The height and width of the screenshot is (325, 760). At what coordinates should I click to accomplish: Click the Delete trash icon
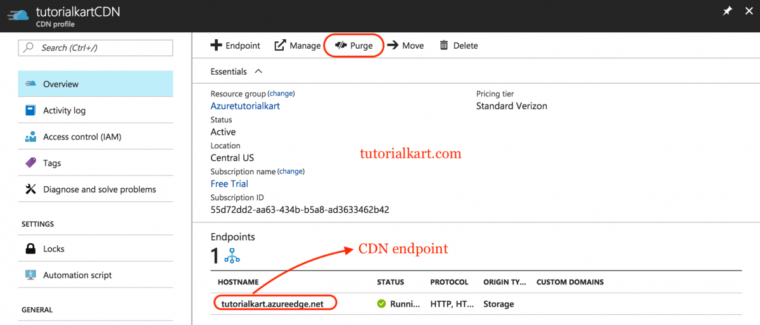pyautogui.click(x=444, y=46)
